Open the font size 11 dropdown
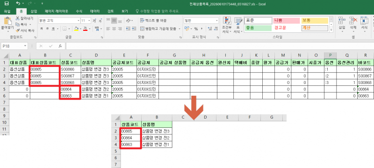374x168 pixels. point(89,21)
